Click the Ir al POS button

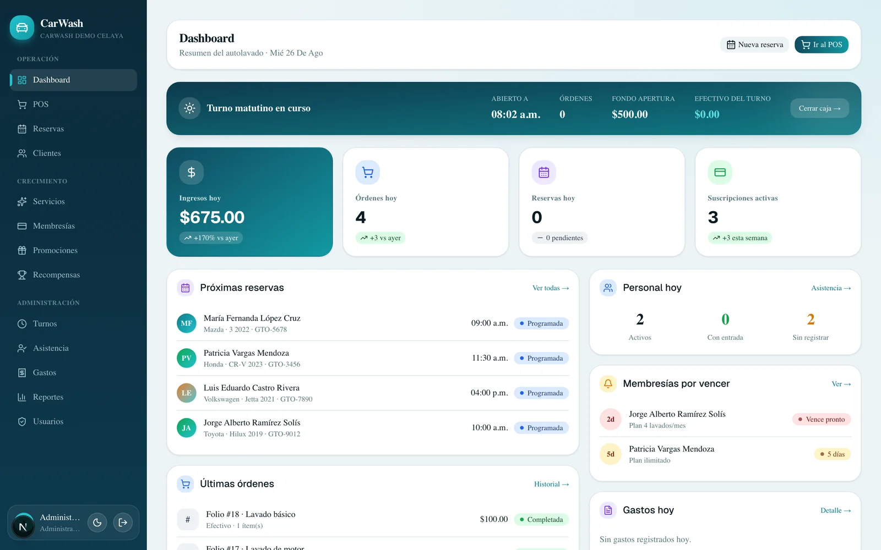tap(822, 45)
